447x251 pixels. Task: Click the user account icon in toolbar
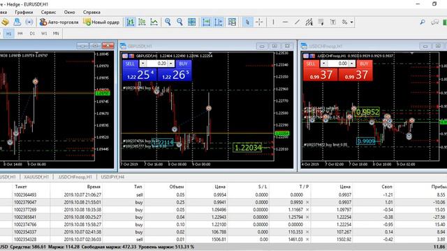coord(17,22)
